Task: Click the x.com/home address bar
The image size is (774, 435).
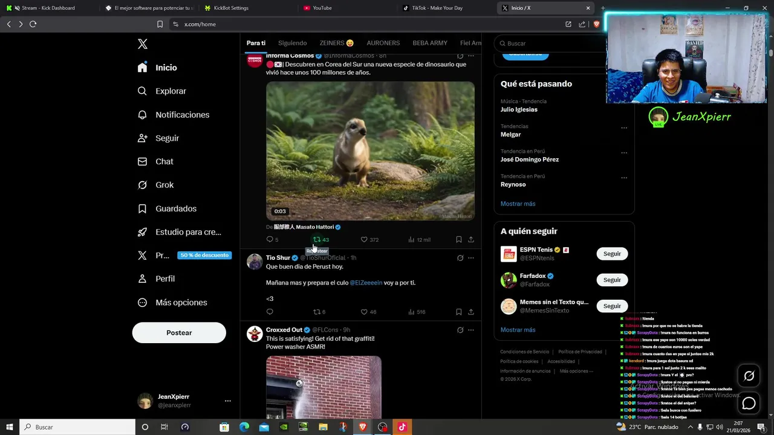Action: point(363,24)
